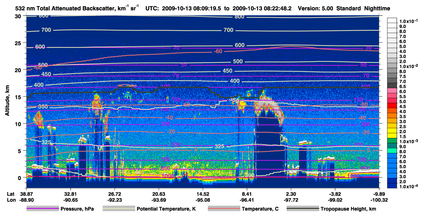Click the 'Tropopause Height, km' legend label
Screen dimensions: 421x216
click(348, 209)
